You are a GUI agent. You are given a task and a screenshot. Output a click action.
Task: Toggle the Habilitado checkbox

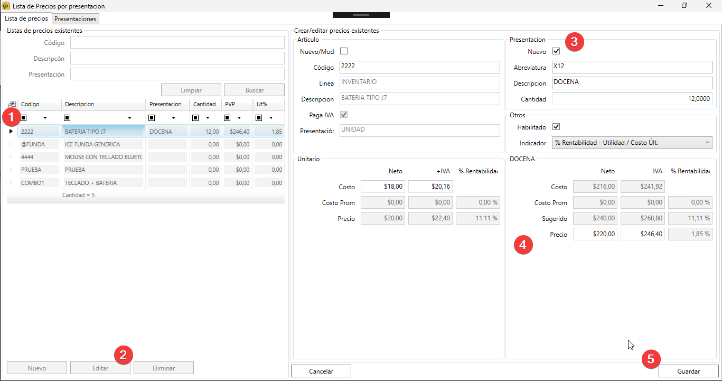click(556, 127)
